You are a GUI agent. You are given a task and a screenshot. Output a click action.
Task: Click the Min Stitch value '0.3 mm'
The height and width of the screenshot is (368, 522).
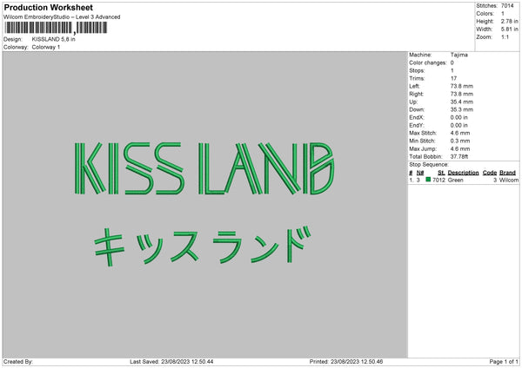460,141
